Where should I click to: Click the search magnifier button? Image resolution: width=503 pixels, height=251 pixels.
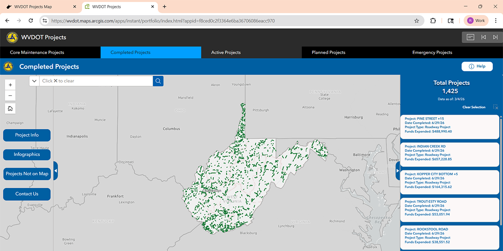158,81
